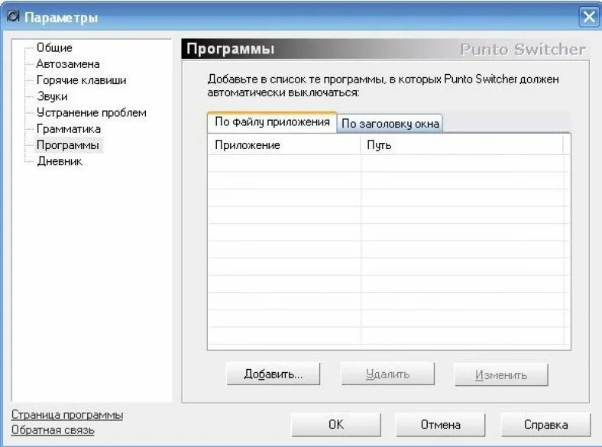Select Грамматика in the tree
The height and width of the screenshot is (447, 602).
coord(69,128)
